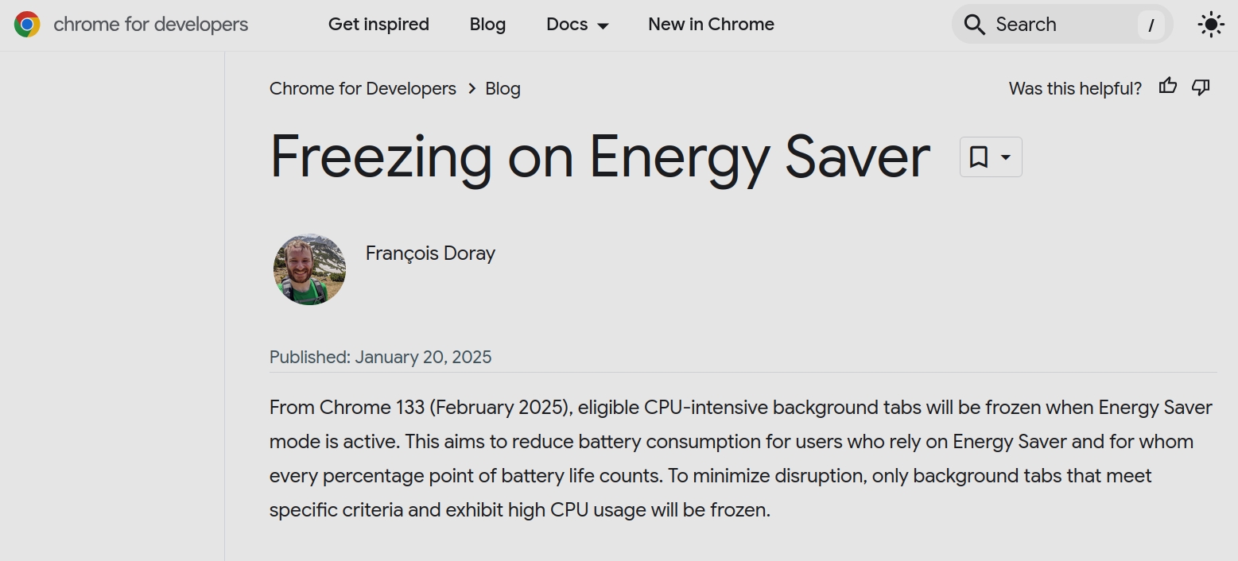Click inside the Search input field
Viewport: 1238px width, 561px height.
[1061, 25]
